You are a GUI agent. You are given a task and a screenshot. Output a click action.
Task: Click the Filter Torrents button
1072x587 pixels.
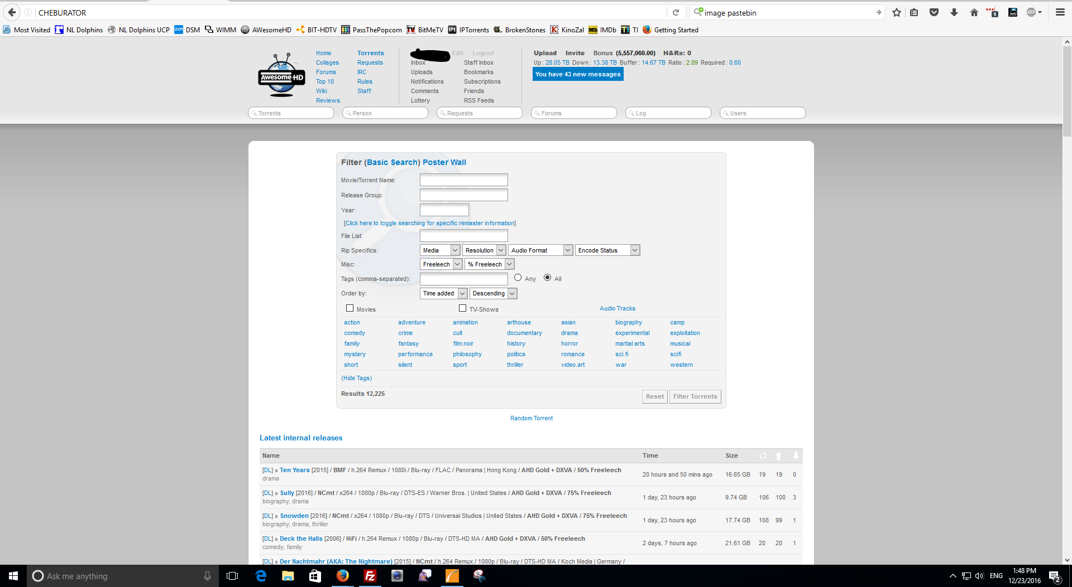tap(695, 396)
